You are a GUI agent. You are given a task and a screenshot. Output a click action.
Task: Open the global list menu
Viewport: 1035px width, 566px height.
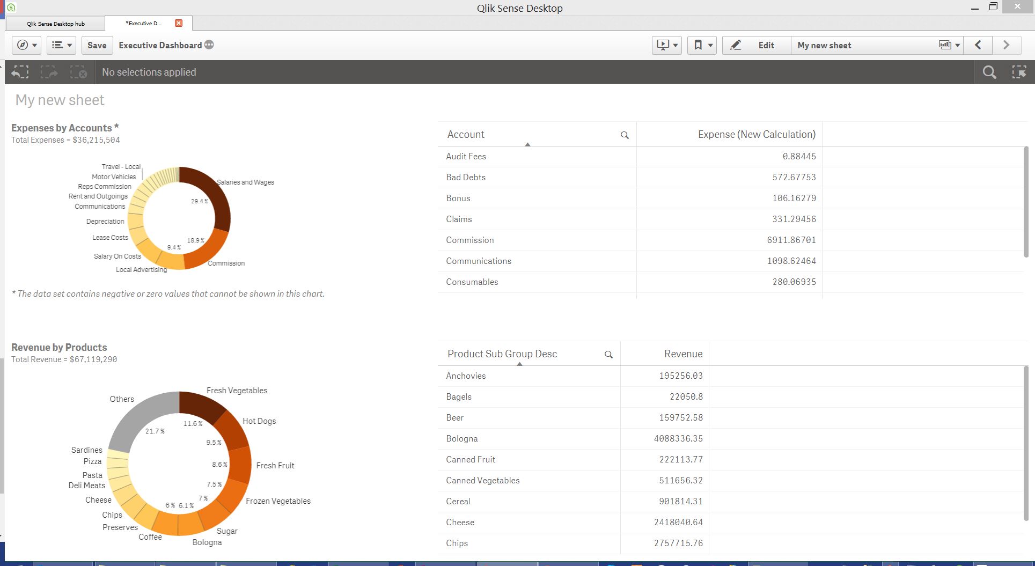click(61, 45)
